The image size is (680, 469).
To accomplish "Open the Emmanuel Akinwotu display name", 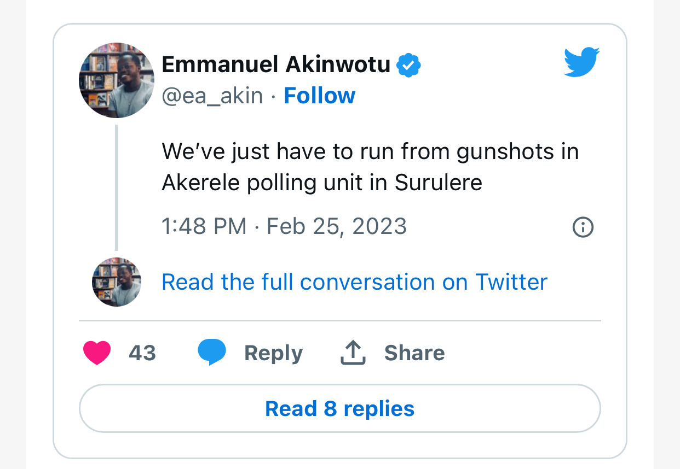I will point(276,65).
